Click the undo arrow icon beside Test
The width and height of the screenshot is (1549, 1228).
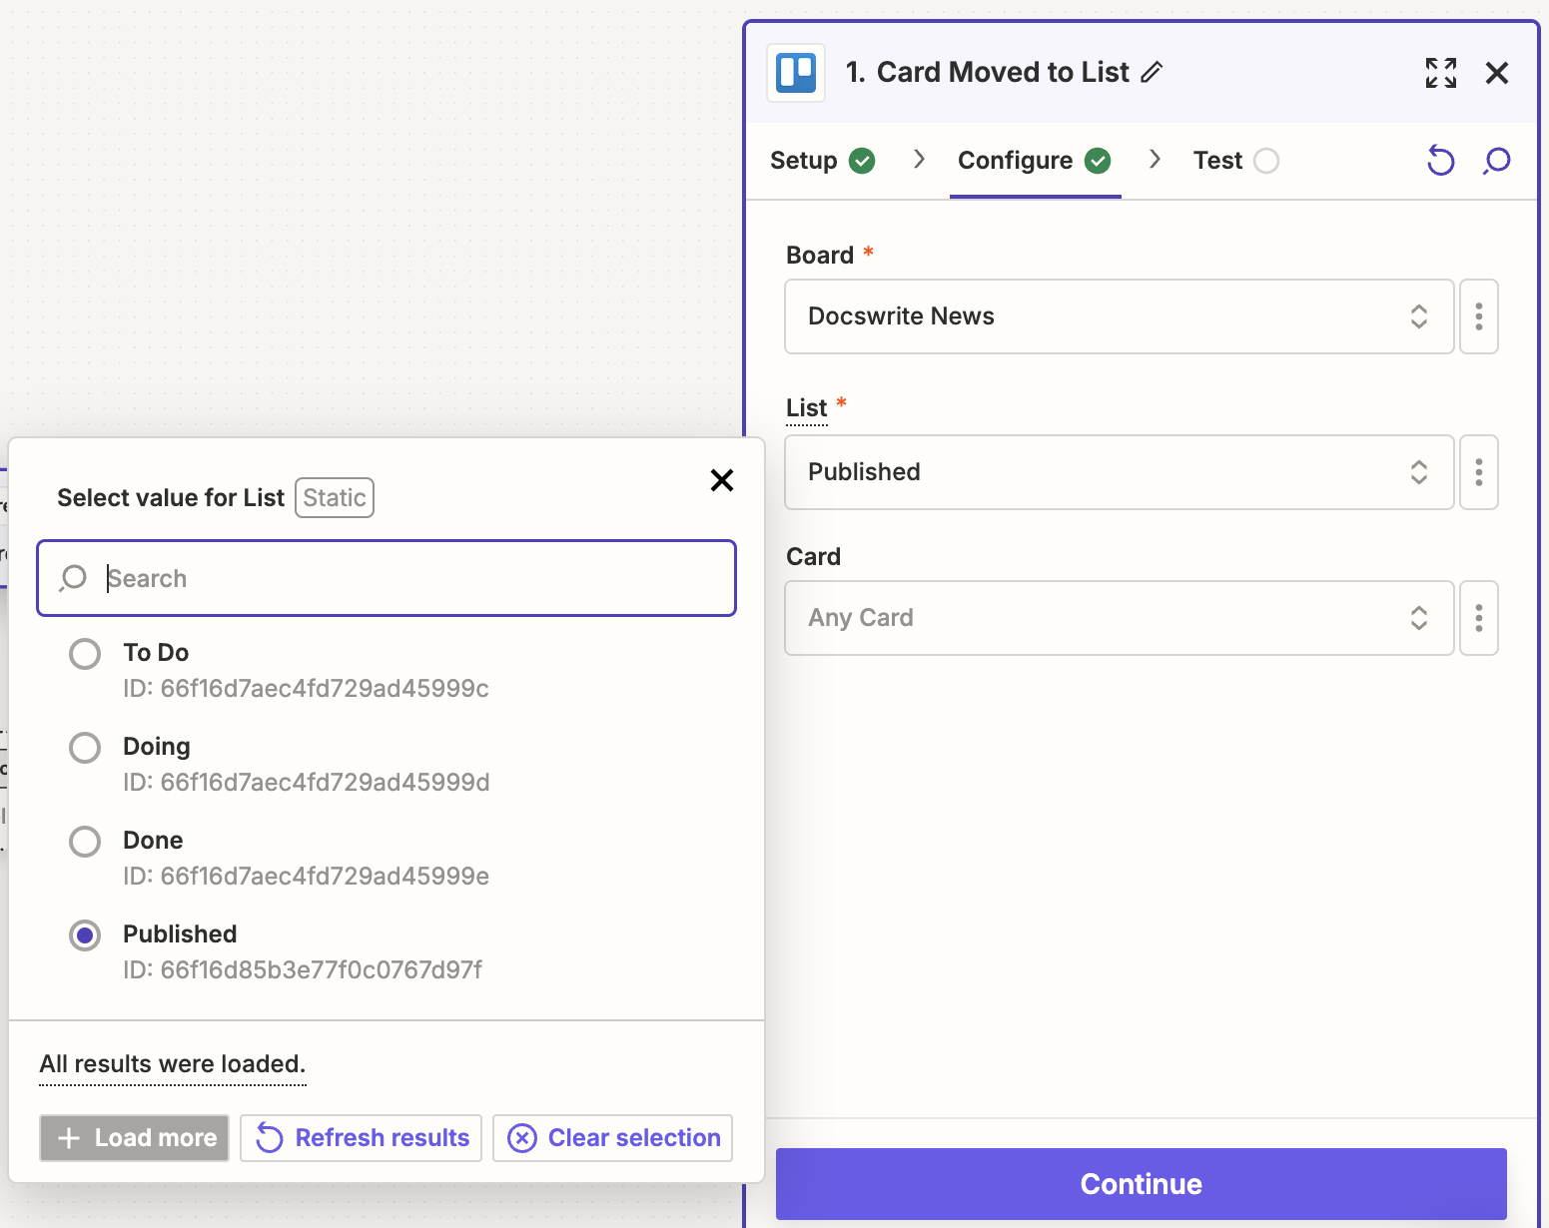tap(1440, 161)
